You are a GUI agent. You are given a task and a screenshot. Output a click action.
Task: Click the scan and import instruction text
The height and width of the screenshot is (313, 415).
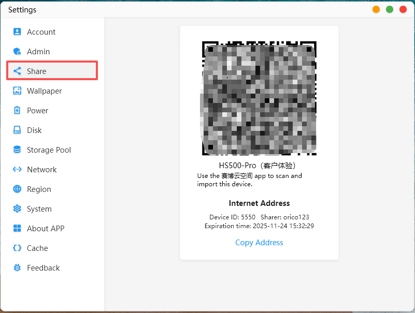point(250,180)
